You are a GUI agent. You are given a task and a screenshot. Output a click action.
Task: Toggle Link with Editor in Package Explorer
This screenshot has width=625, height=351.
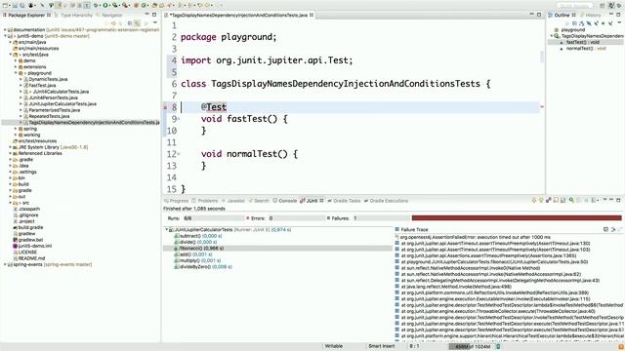tap(137, 23)
